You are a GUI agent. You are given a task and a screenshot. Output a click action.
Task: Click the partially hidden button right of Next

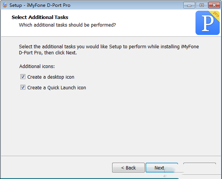[200, 168]
